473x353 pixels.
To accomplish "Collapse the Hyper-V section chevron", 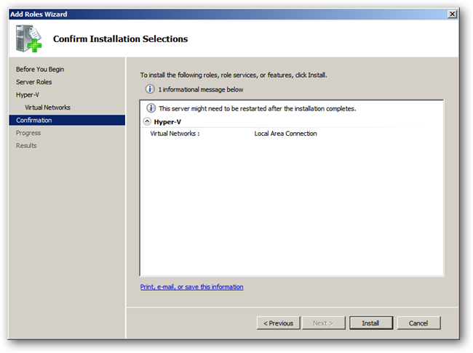I will 147,121.
